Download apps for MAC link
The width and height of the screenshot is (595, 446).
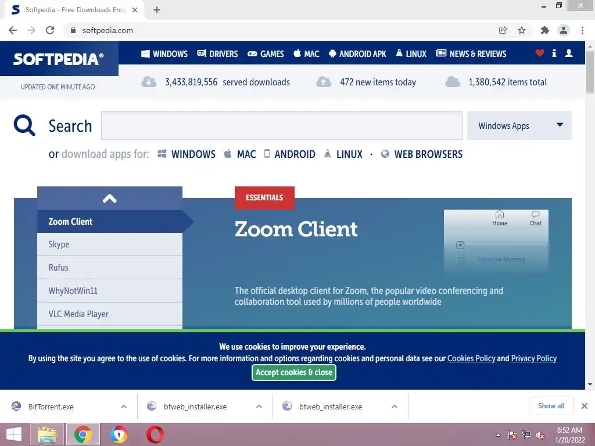[x=240, y=154]
